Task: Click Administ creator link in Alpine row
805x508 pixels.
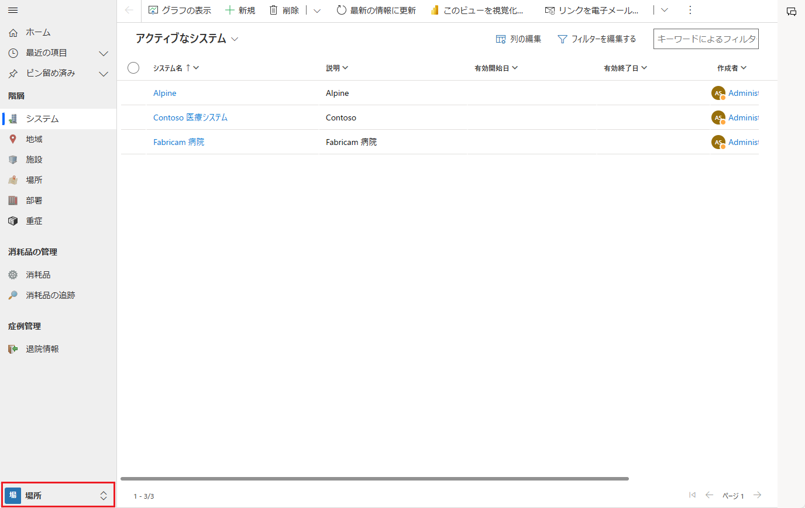Action: 744,94
